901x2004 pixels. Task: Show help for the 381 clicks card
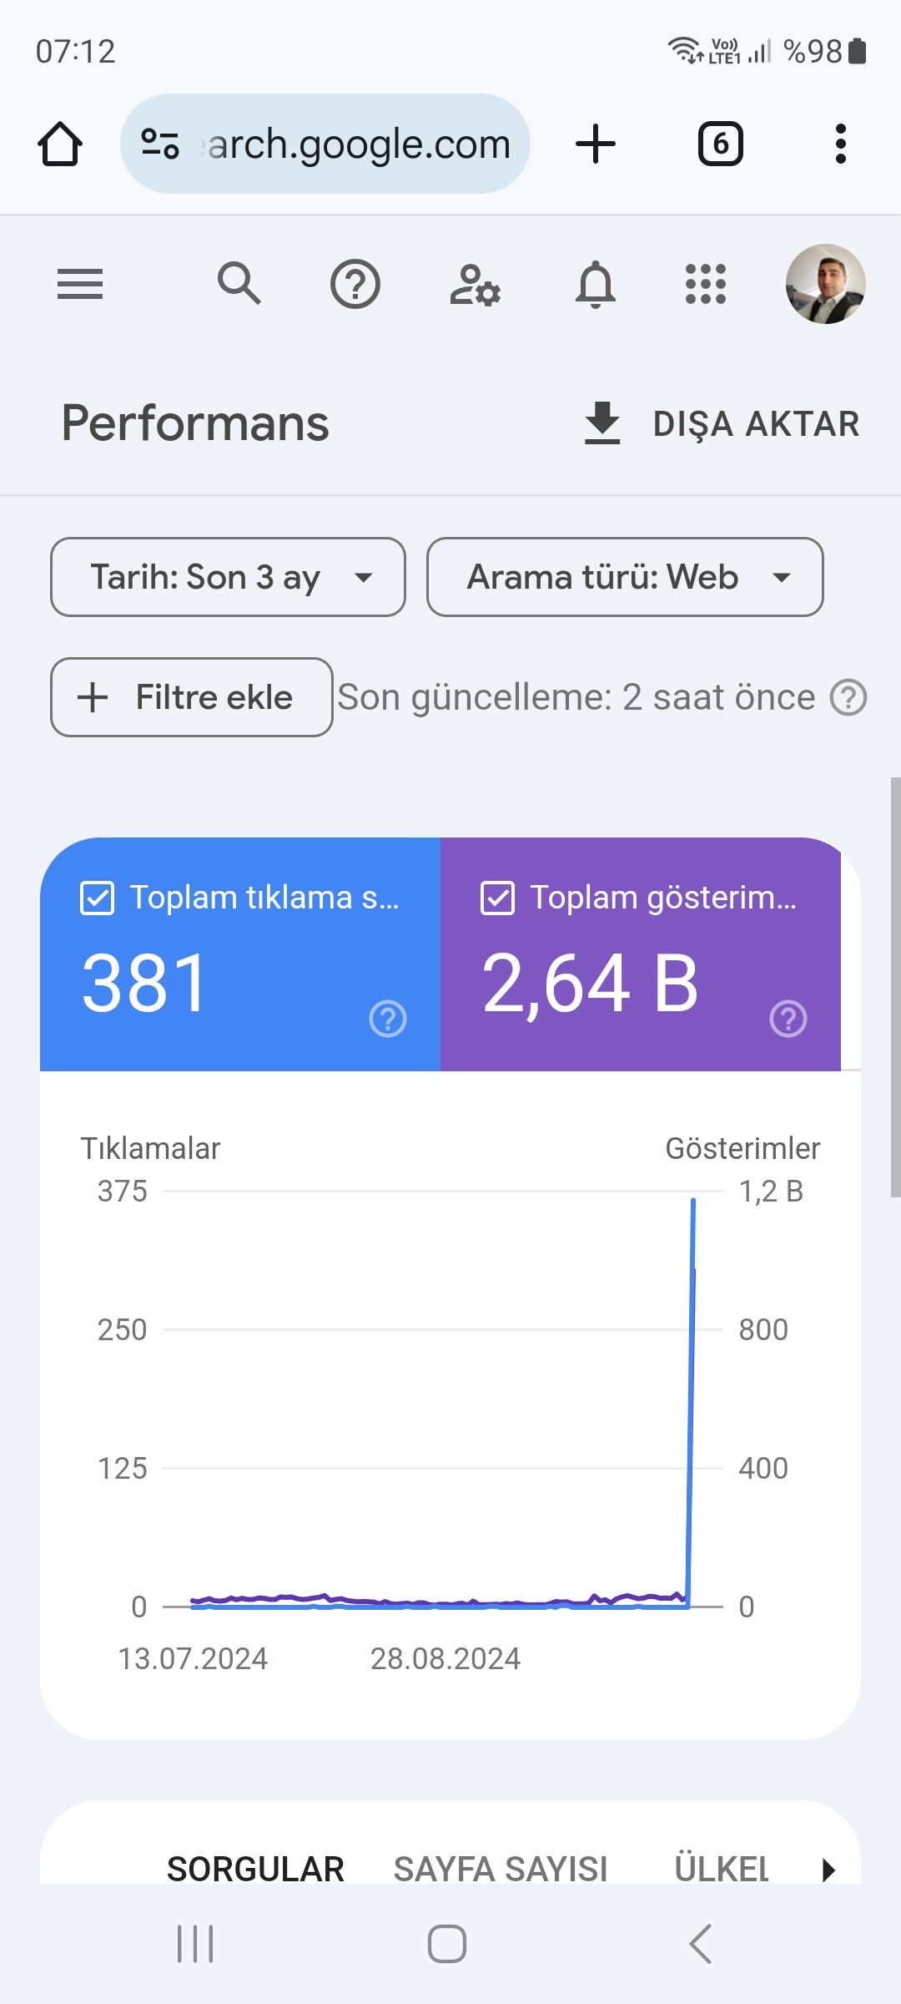pos(388,1019)
